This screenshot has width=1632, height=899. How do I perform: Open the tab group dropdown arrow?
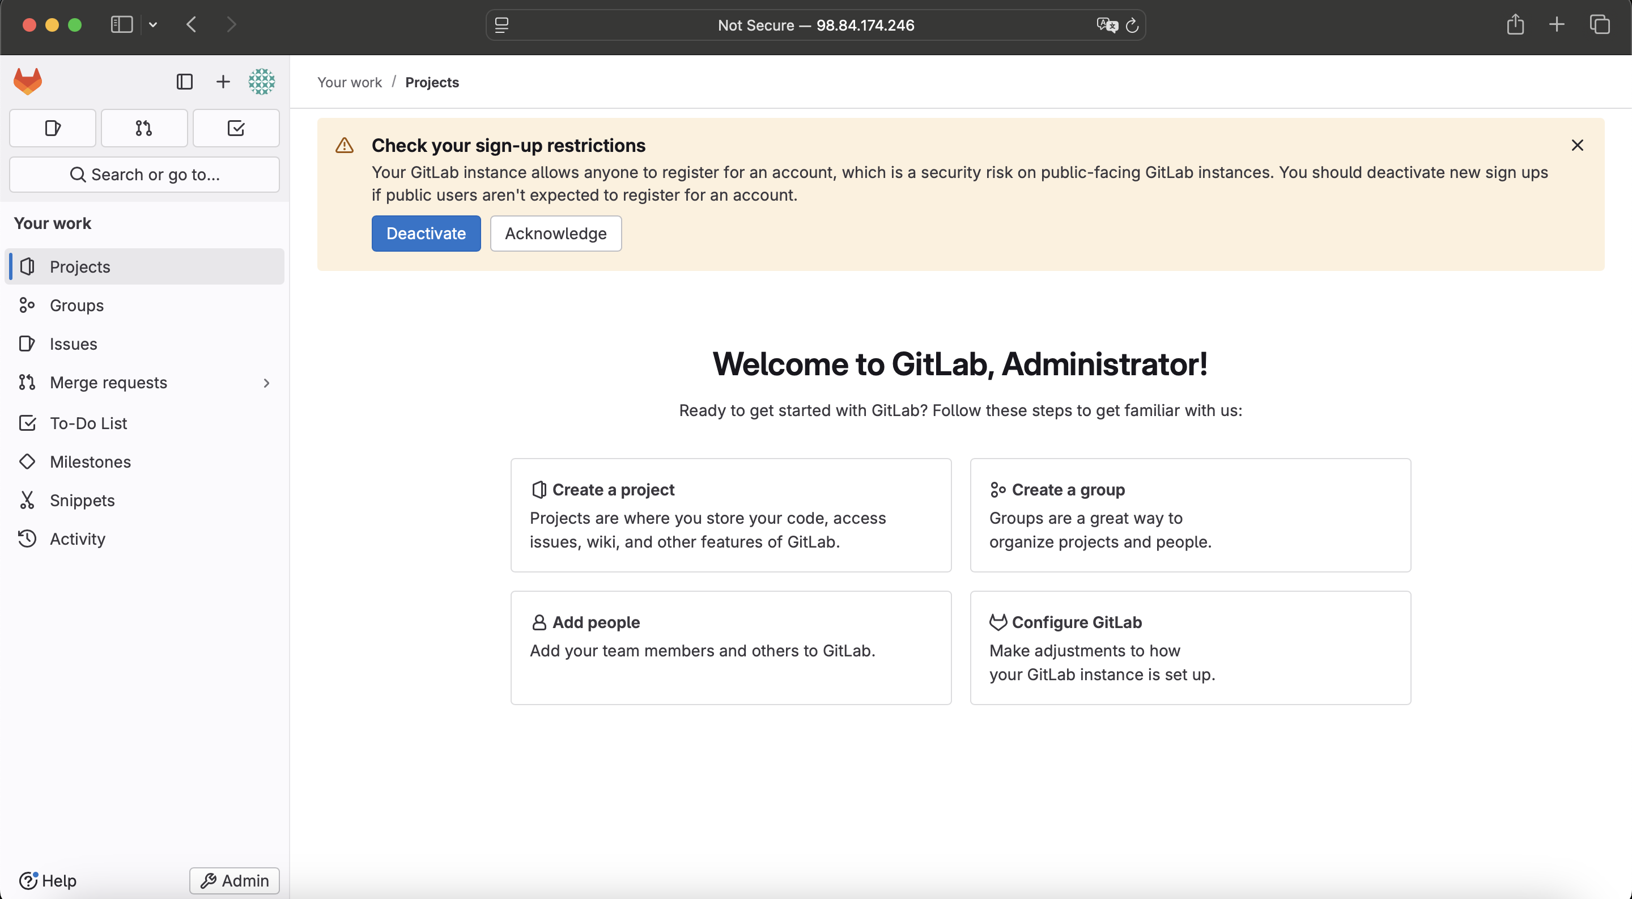coord(152,25)
